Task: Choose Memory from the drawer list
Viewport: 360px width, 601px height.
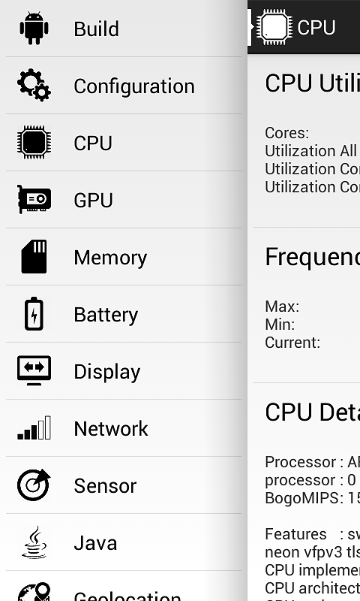Action: 124,257
